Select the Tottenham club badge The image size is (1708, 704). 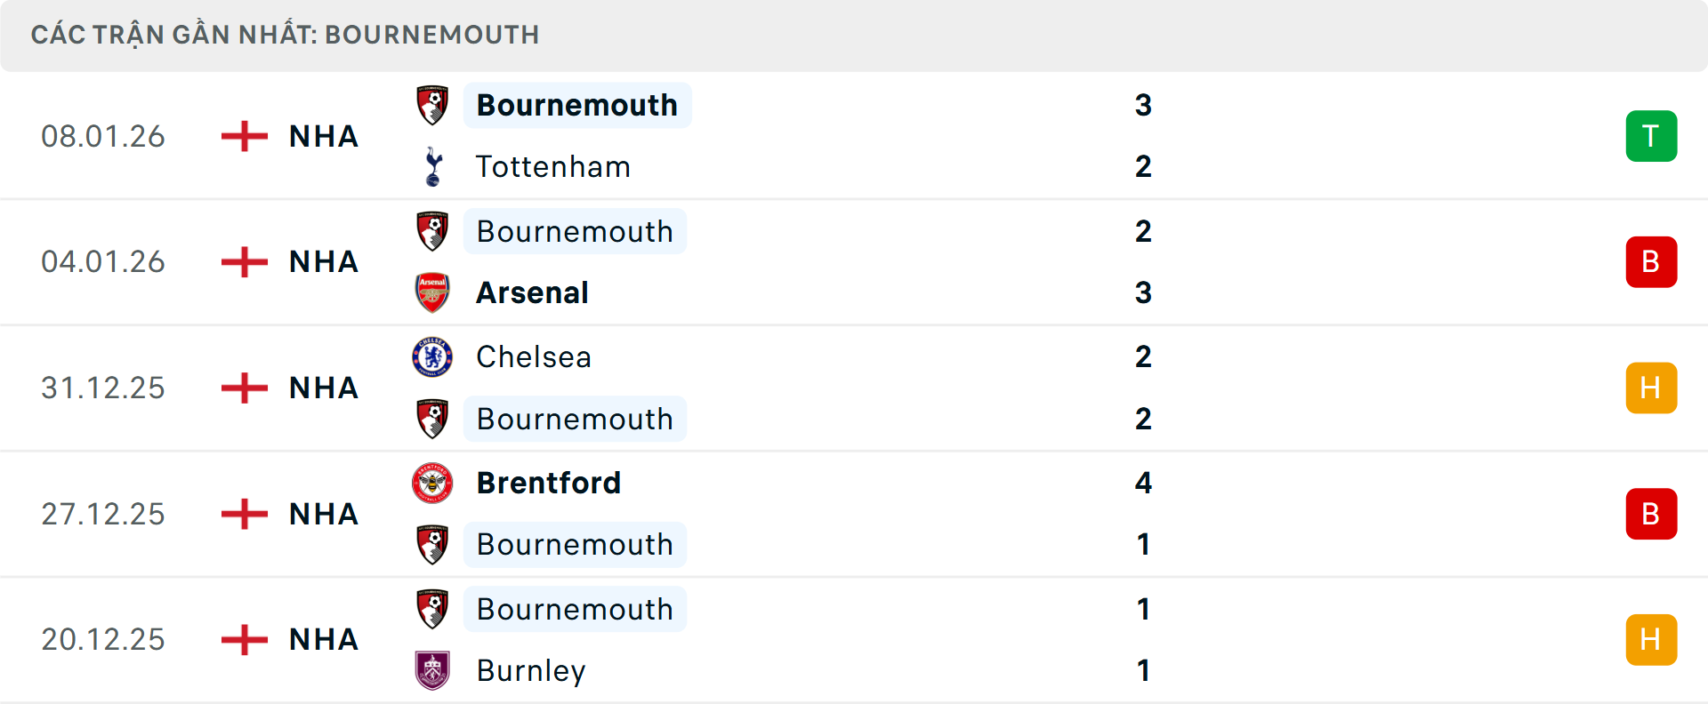click(x=432, y=166)
